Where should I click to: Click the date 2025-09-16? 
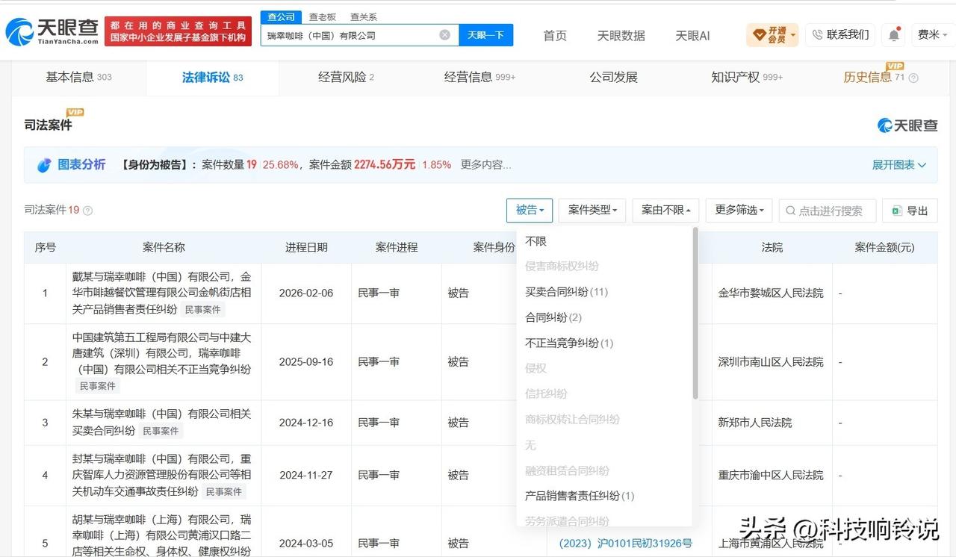point(306,361)
